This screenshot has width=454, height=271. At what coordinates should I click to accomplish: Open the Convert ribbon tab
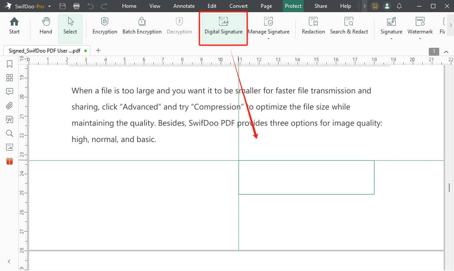pyautogui.click(x=239, y=6)
